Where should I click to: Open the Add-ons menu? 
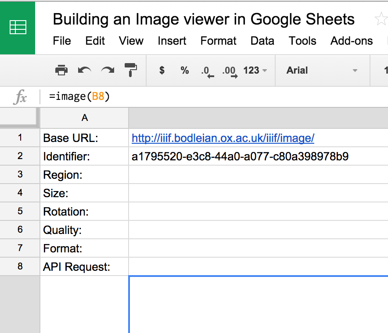(x=351, y=41)
